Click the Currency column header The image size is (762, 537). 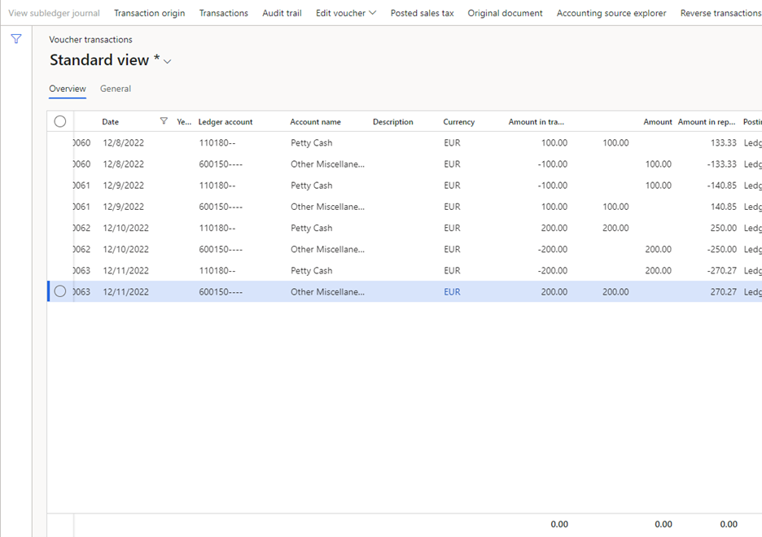tap(459, 122)
